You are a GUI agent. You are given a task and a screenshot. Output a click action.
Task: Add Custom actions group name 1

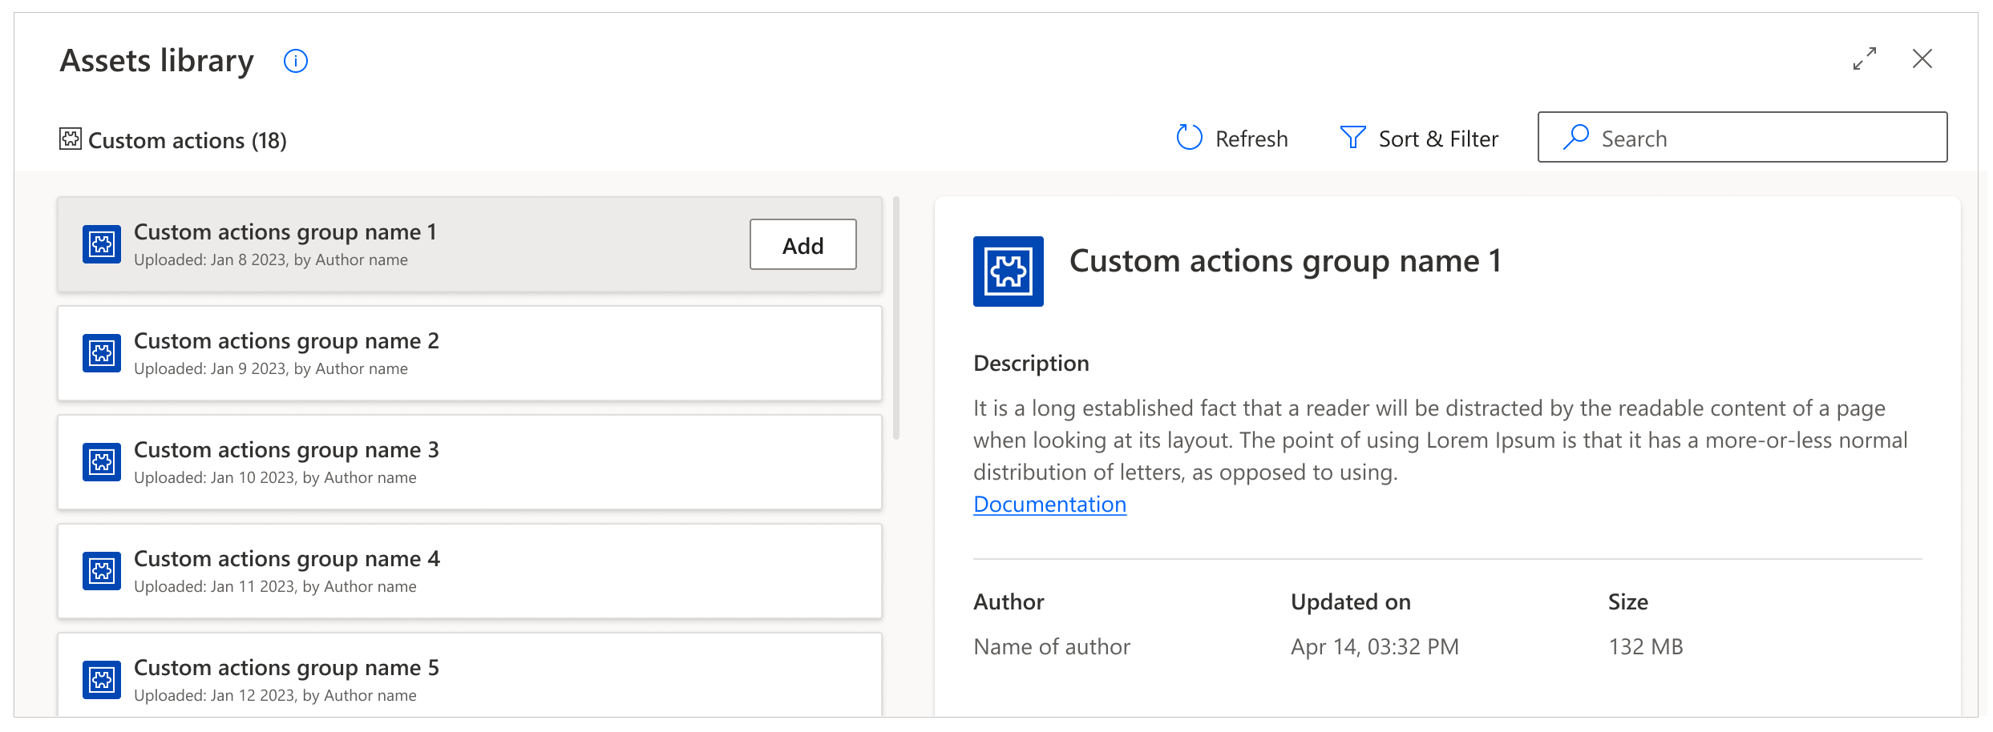click(x=802, y=245)
